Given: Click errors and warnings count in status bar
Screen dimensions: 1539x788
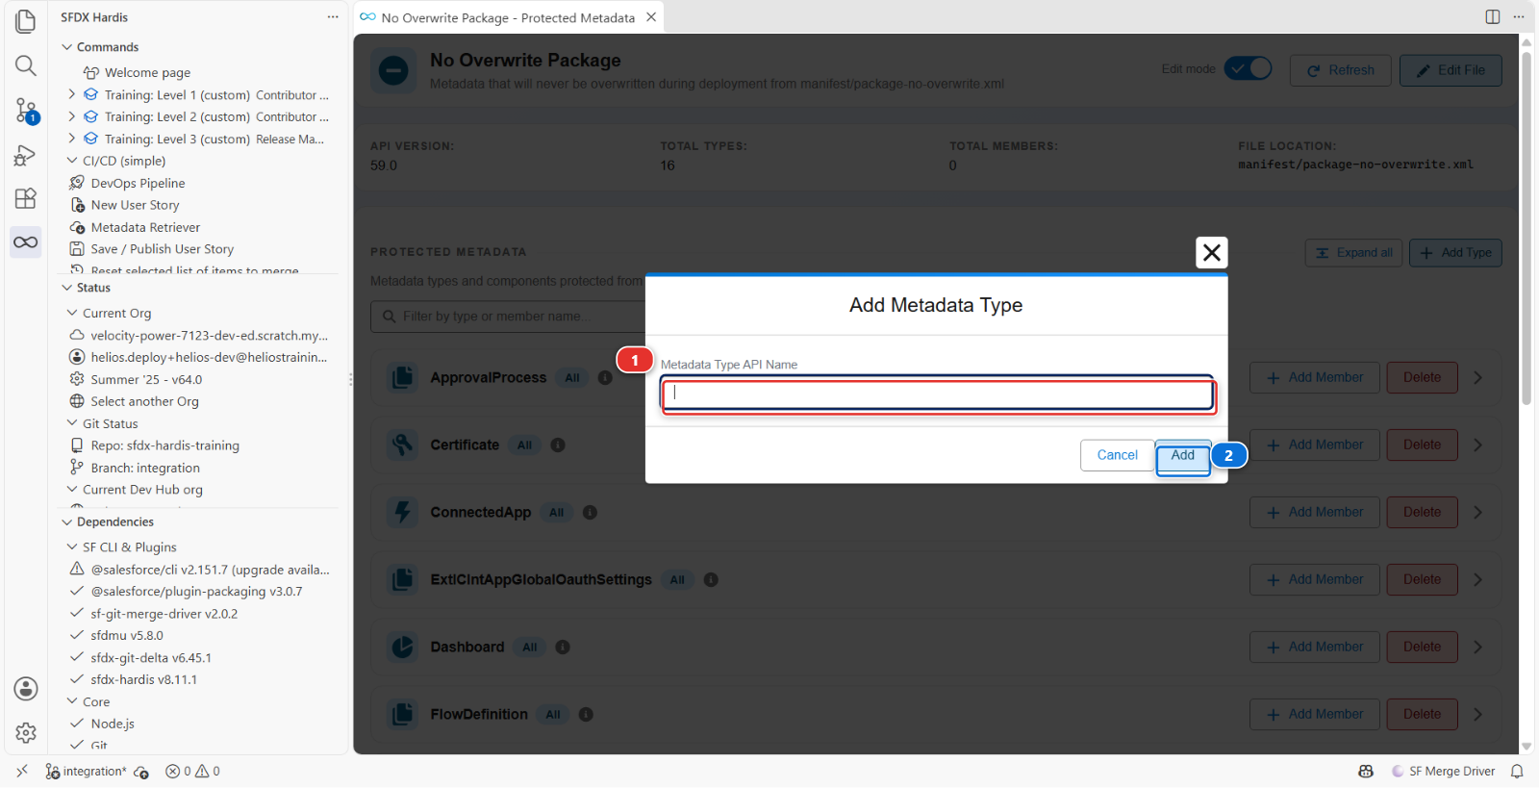Looking at the screenshot, I should pyautogui.click(x=192, y=772).
